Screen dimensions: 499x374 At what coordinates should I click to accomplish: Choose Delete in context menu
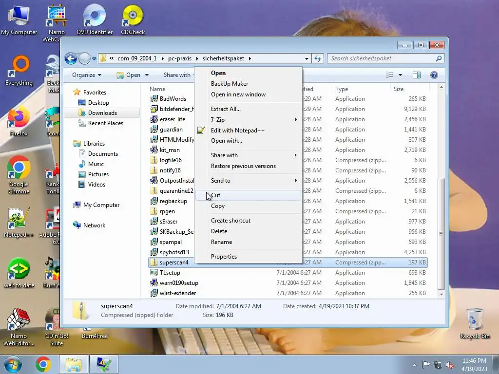(248, 231)
